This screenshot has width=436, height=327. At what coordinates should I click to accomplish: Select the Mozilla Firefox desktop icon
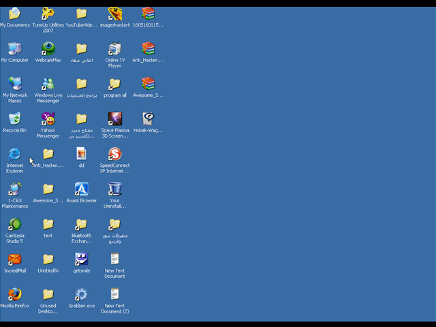(15, 294)
